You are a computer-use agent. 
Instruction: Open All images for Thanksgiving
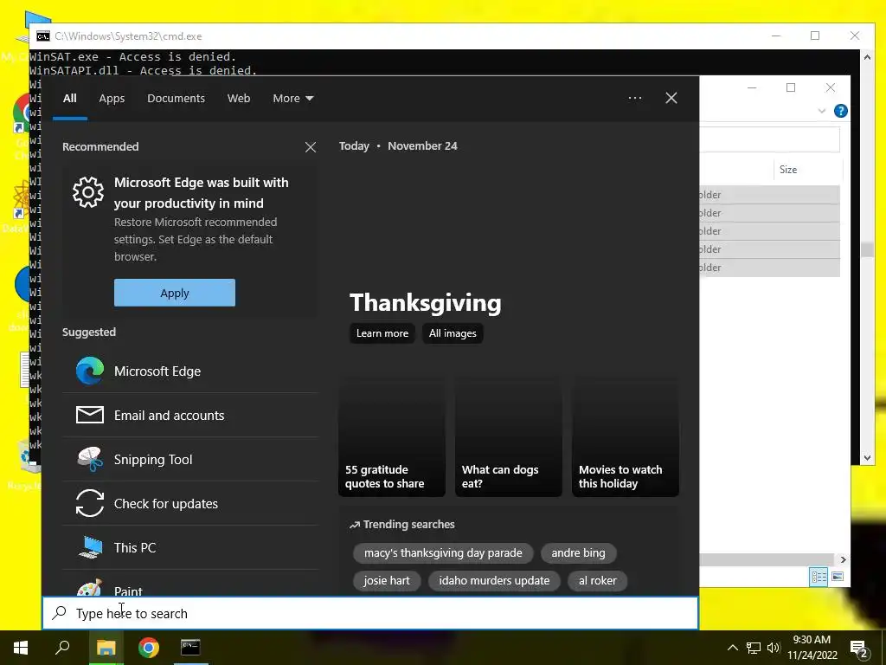pyautogui.click(x=453, y=333)
